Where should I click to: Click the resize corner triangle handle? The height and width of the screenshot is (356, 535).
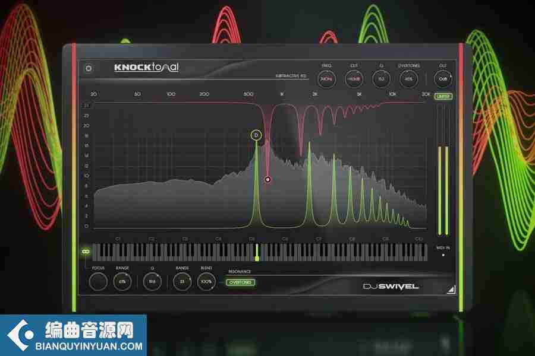click(x=451, y=290)
